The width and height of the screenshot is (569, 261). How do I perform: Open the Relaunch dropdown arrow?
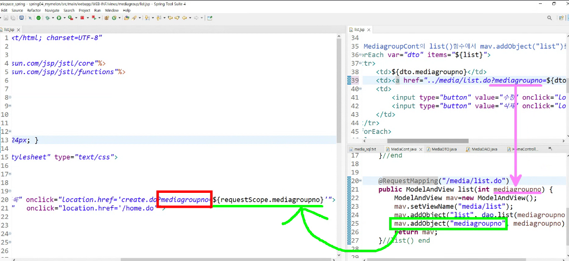click(99, 18)
